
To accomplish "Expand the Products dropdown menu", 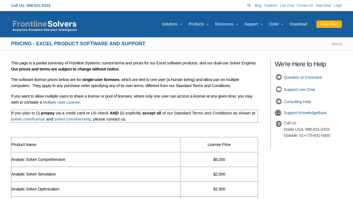I will [198, 24].
